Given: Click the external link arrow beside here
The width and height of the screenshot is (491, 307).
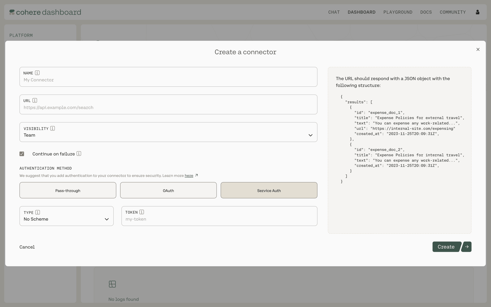Looking at the screenshot, I should pyautogui.click(x=196, y=175).
